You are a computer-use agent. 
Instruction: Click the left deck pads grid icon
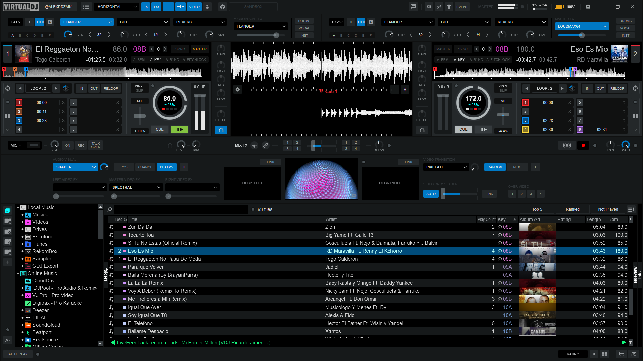click(8, 116)
